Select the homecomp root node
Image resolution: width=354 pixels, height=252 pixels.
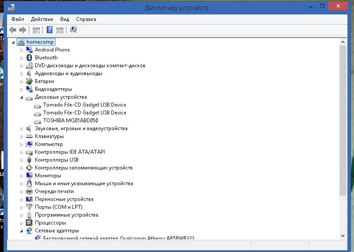[x=40, y=42]
